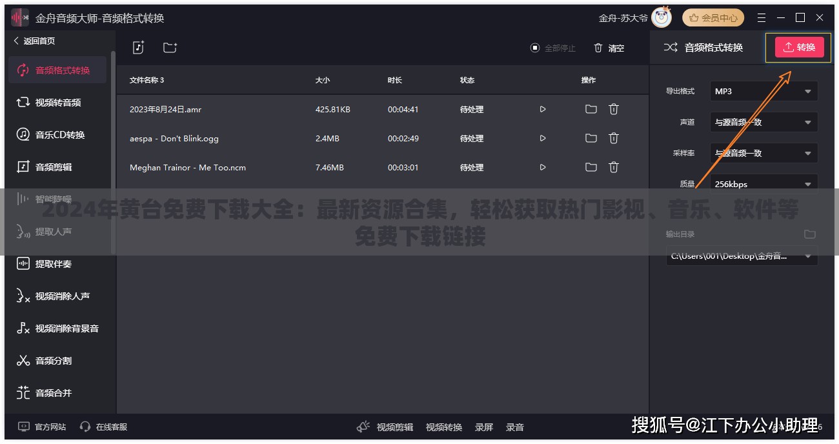
Task: Open 视频转换 in the bottom bar
Action: [444, 427]
